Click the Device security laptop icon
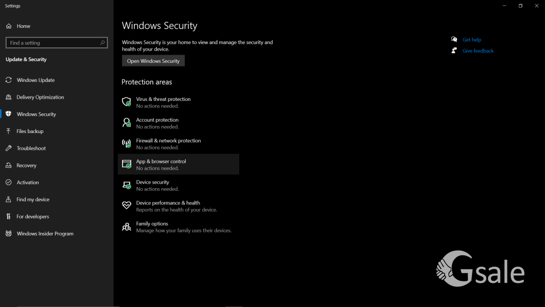Viewport: 545px width, 307px height. (x=126, y=185)
